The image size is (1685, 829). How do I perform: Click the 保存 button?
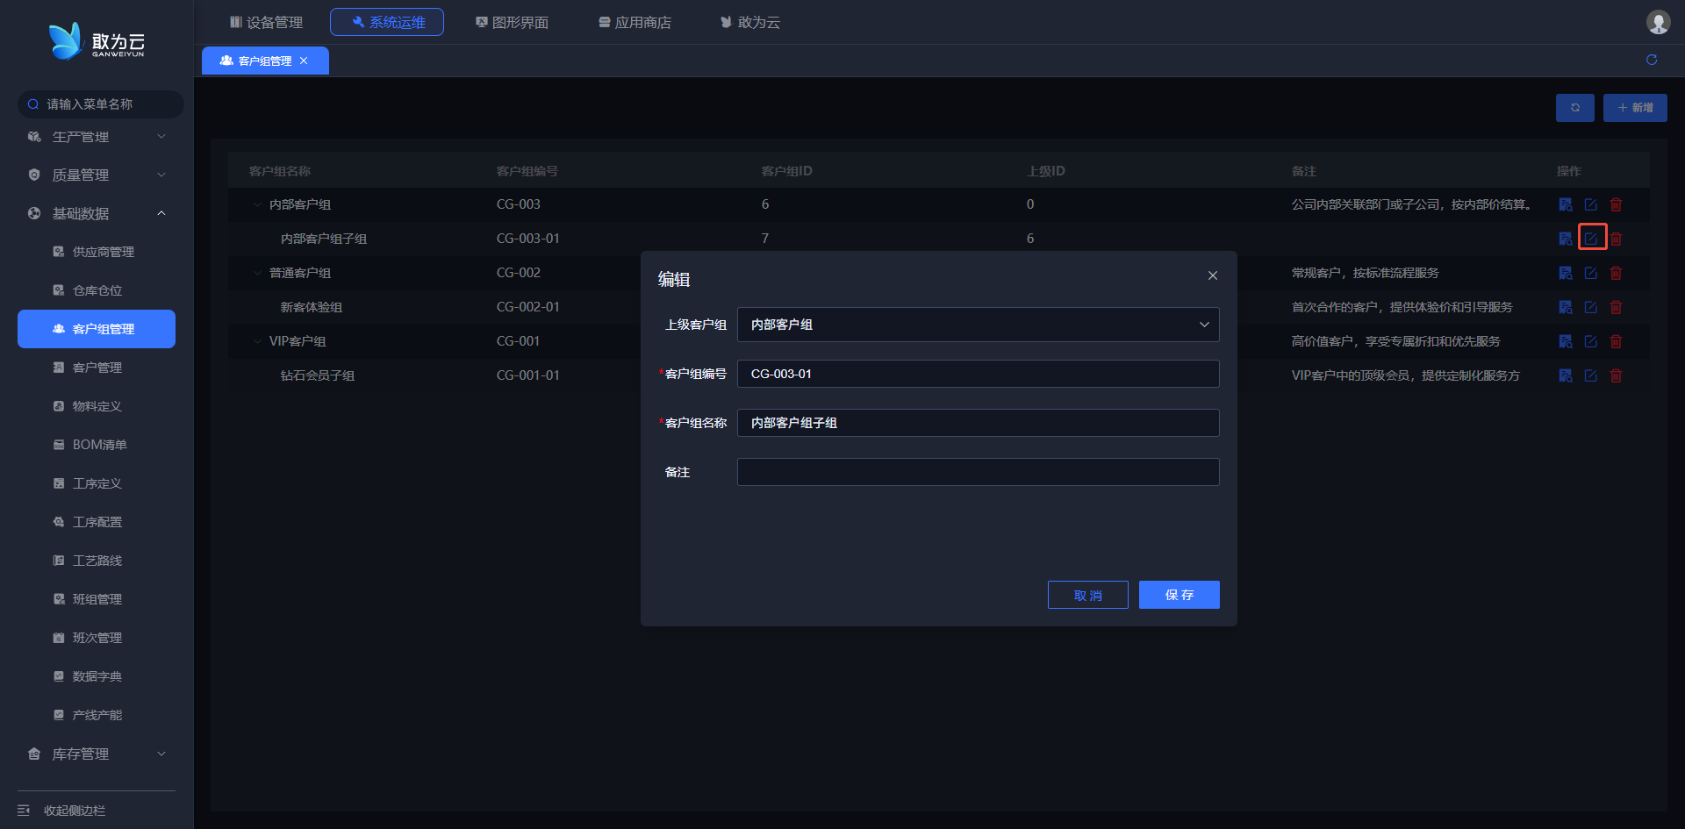point(1179,595)
